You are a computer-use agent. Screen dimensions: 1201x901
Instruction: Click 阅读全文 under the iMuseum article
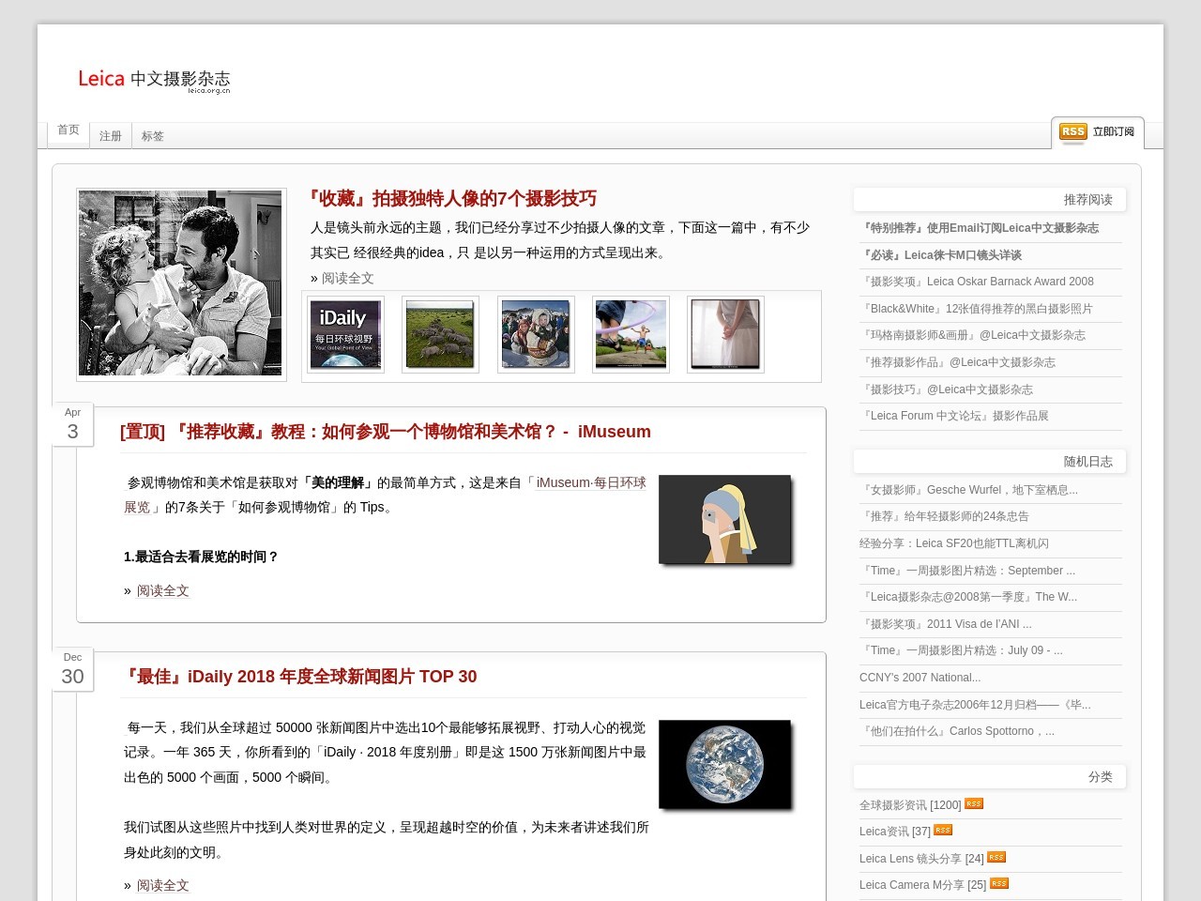point(162,590)
